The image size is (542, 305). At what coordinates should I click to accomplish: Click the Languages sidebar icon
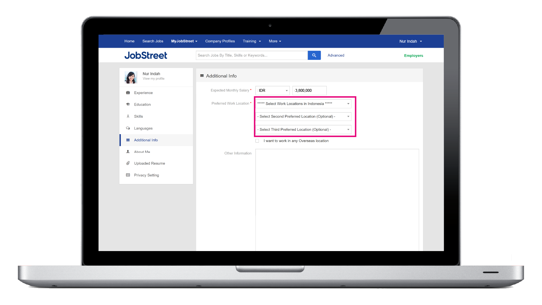point(128,128)
